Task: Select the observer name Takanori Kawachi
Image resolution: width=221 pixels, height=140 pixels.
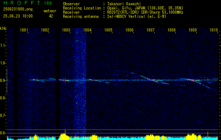Action: click(124, 4)
